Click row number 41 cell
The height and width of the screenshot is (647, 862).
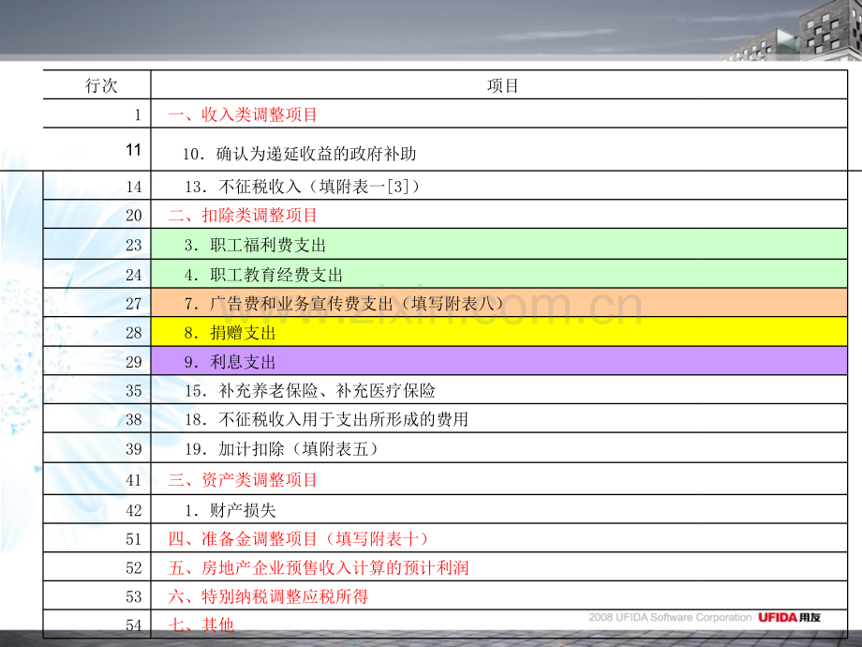tap(97, 479)
